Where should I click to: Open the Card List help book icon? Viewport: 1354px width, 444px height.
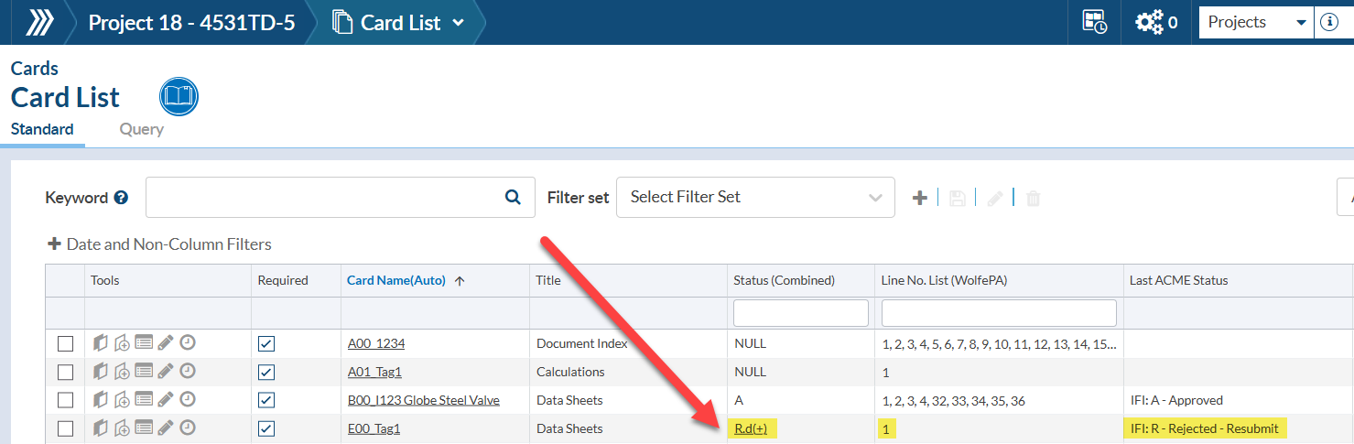[179, 96]
